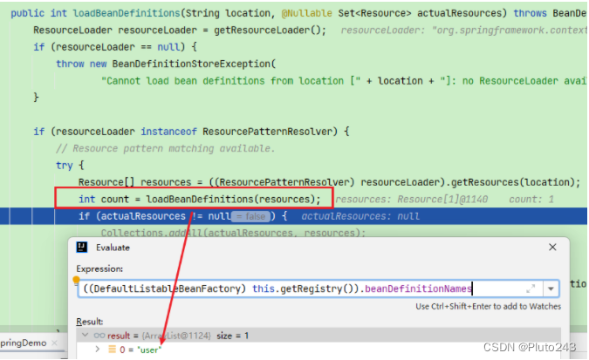
Task: Click the list element icon beside 0
Action: (112, 350)
